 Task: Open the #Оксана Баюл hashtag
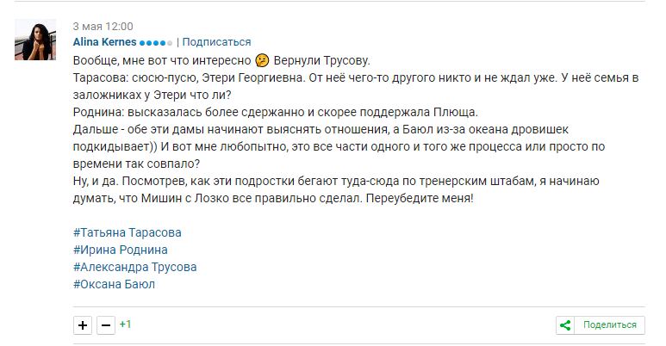114,284
